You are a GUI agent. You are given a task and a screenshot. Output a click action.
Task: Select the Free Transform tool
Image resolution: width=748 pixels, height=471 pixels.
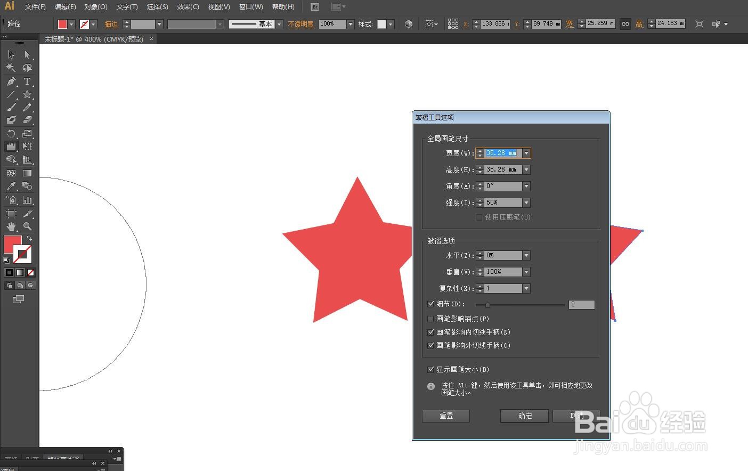click(x=27, y=147)
